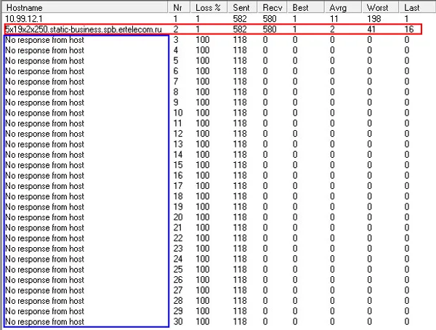
Task: Select No response from host at hop 10
Action: 44,113
